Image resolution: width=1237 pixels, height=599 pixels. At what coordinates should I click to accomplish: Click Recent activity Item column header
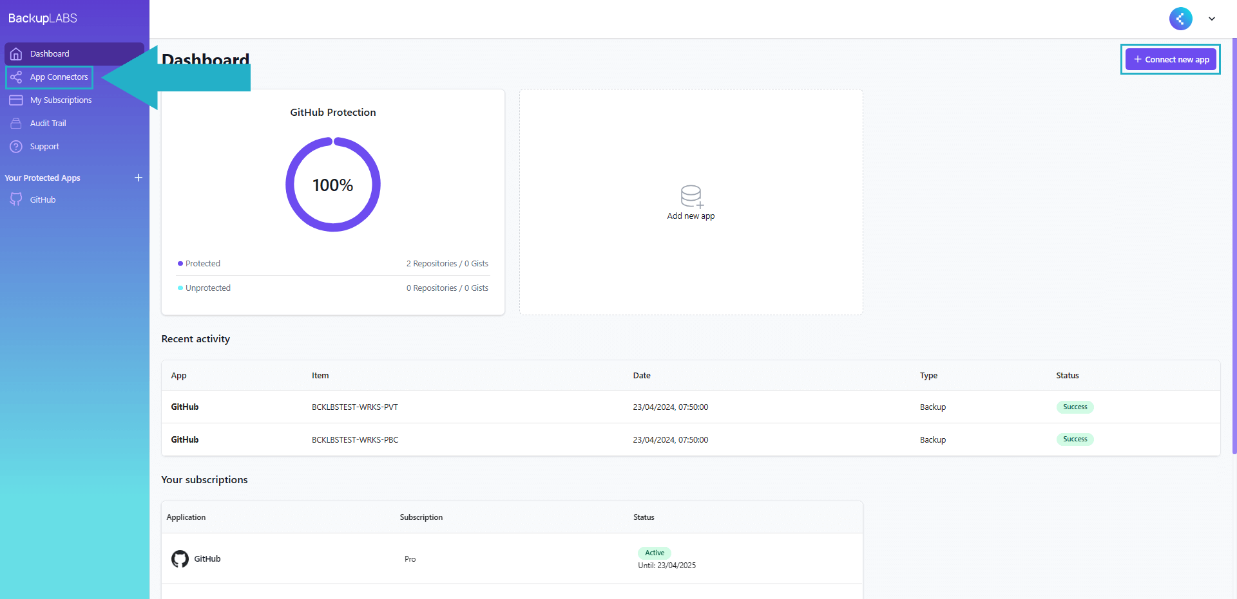[320, 376]
